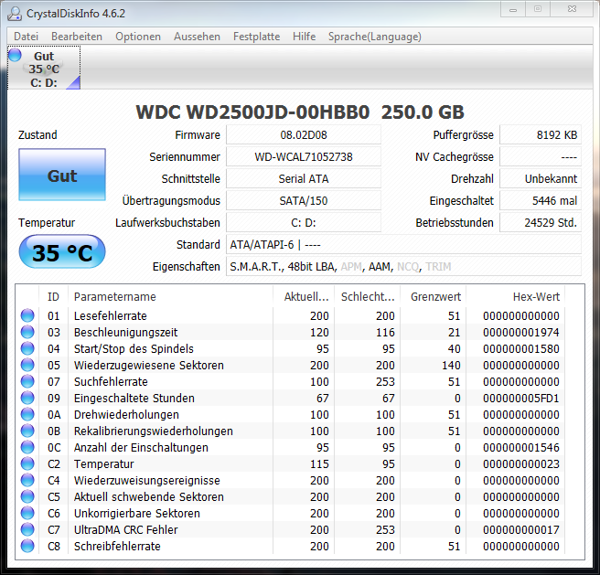The width and height of the screenshot is (600, 575).
Task: Click status orb for Lesefehlerrate row
Action: click(27, 315)
